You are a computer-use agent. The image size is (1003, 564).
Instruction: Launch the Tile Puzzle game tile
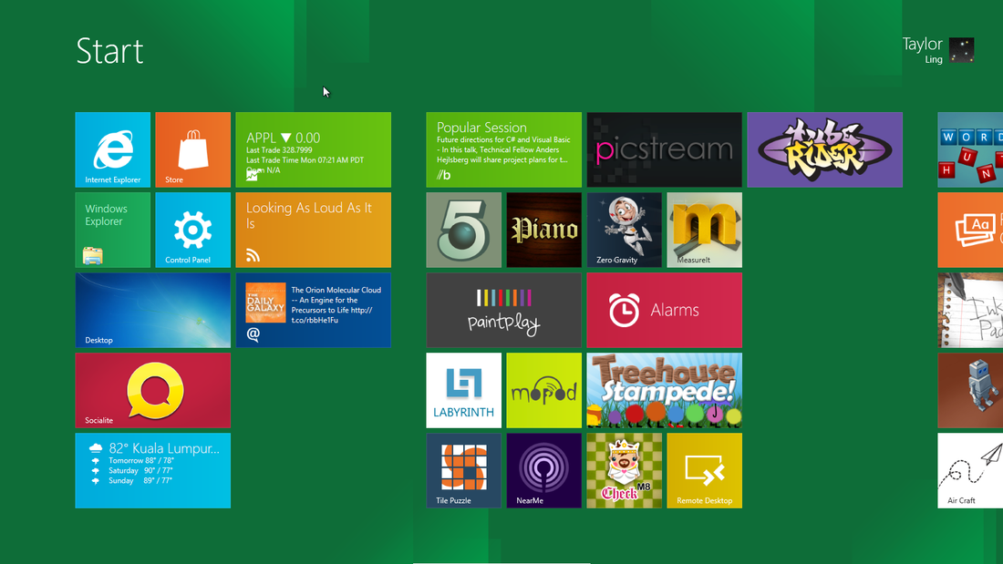464,471
